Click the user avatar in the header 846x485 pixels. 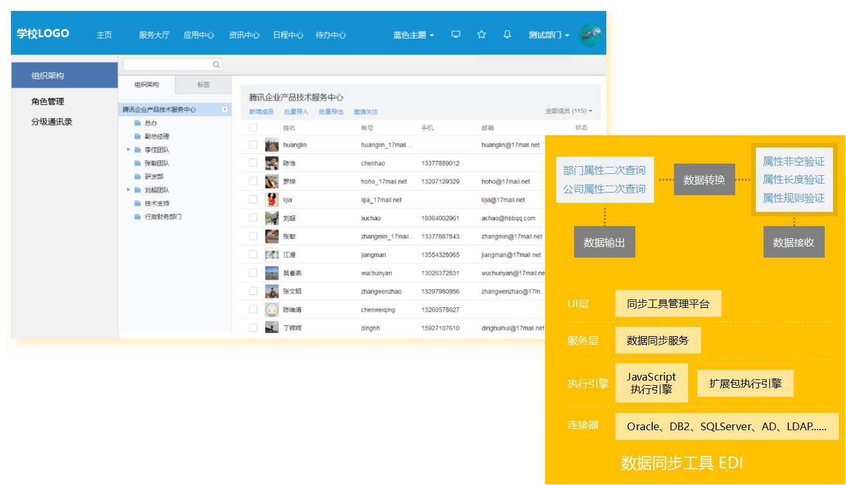click(x=590, y=35)
